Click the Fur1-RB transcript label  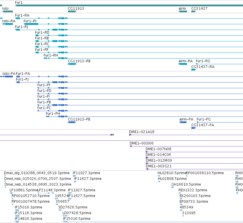[x=42, y=38]
